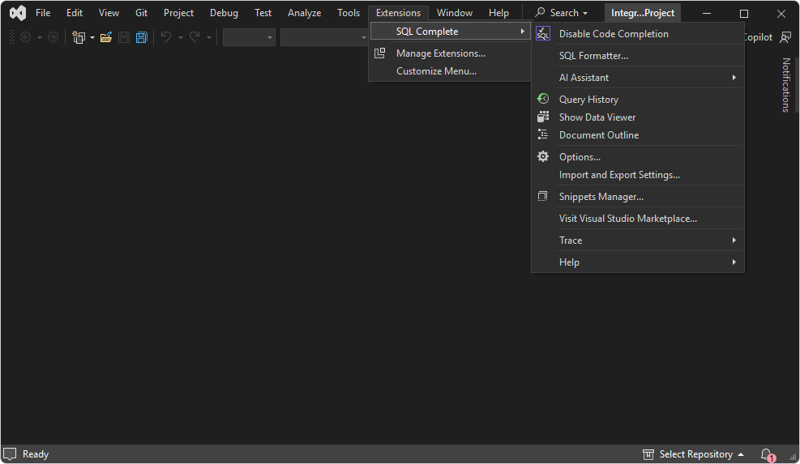800x464 pixels.
Task: Open the solution platforms combo box
Action: (x=324, y=37)
